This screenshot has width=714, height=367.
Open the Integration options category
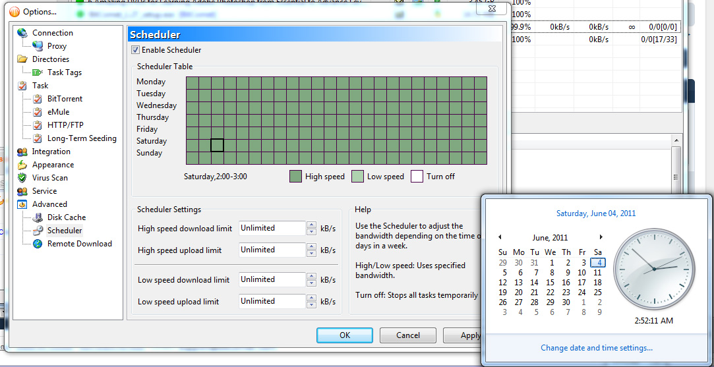coord(51,152)
